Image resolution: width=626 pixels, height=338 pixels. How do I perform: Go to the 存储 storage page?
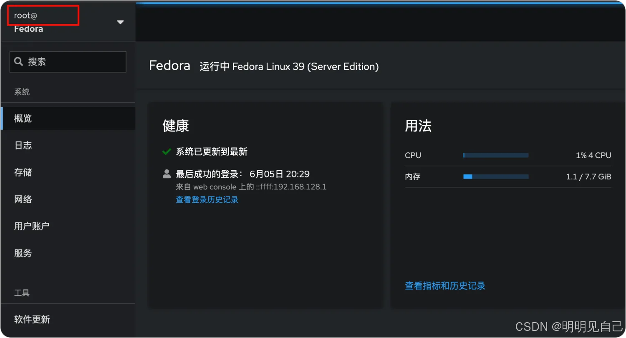click(68, 172)
